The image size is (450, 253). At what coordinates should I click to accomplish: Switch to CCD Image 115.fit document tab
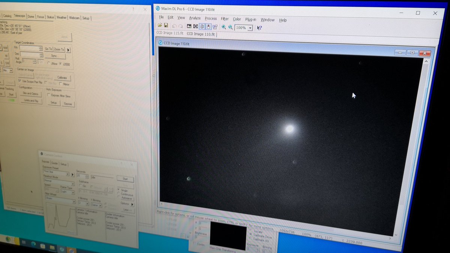170,33
